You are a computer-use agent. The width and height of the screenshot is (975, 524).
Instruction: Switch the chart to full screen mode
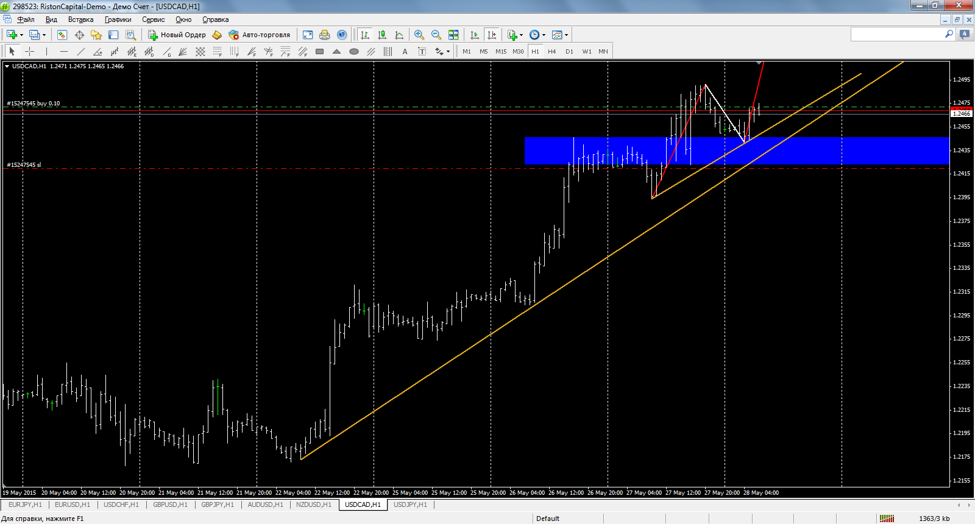click(308, 35)
